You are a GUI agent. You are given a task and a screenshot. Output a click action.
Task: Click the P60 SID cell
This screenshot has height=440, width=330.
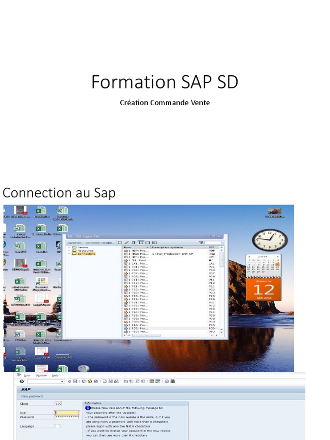click(211, 332)
